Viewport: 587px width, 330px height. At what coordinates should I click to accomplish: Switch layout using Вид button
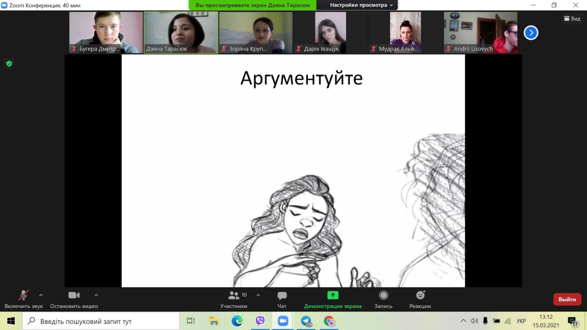[x=572, y=19]
